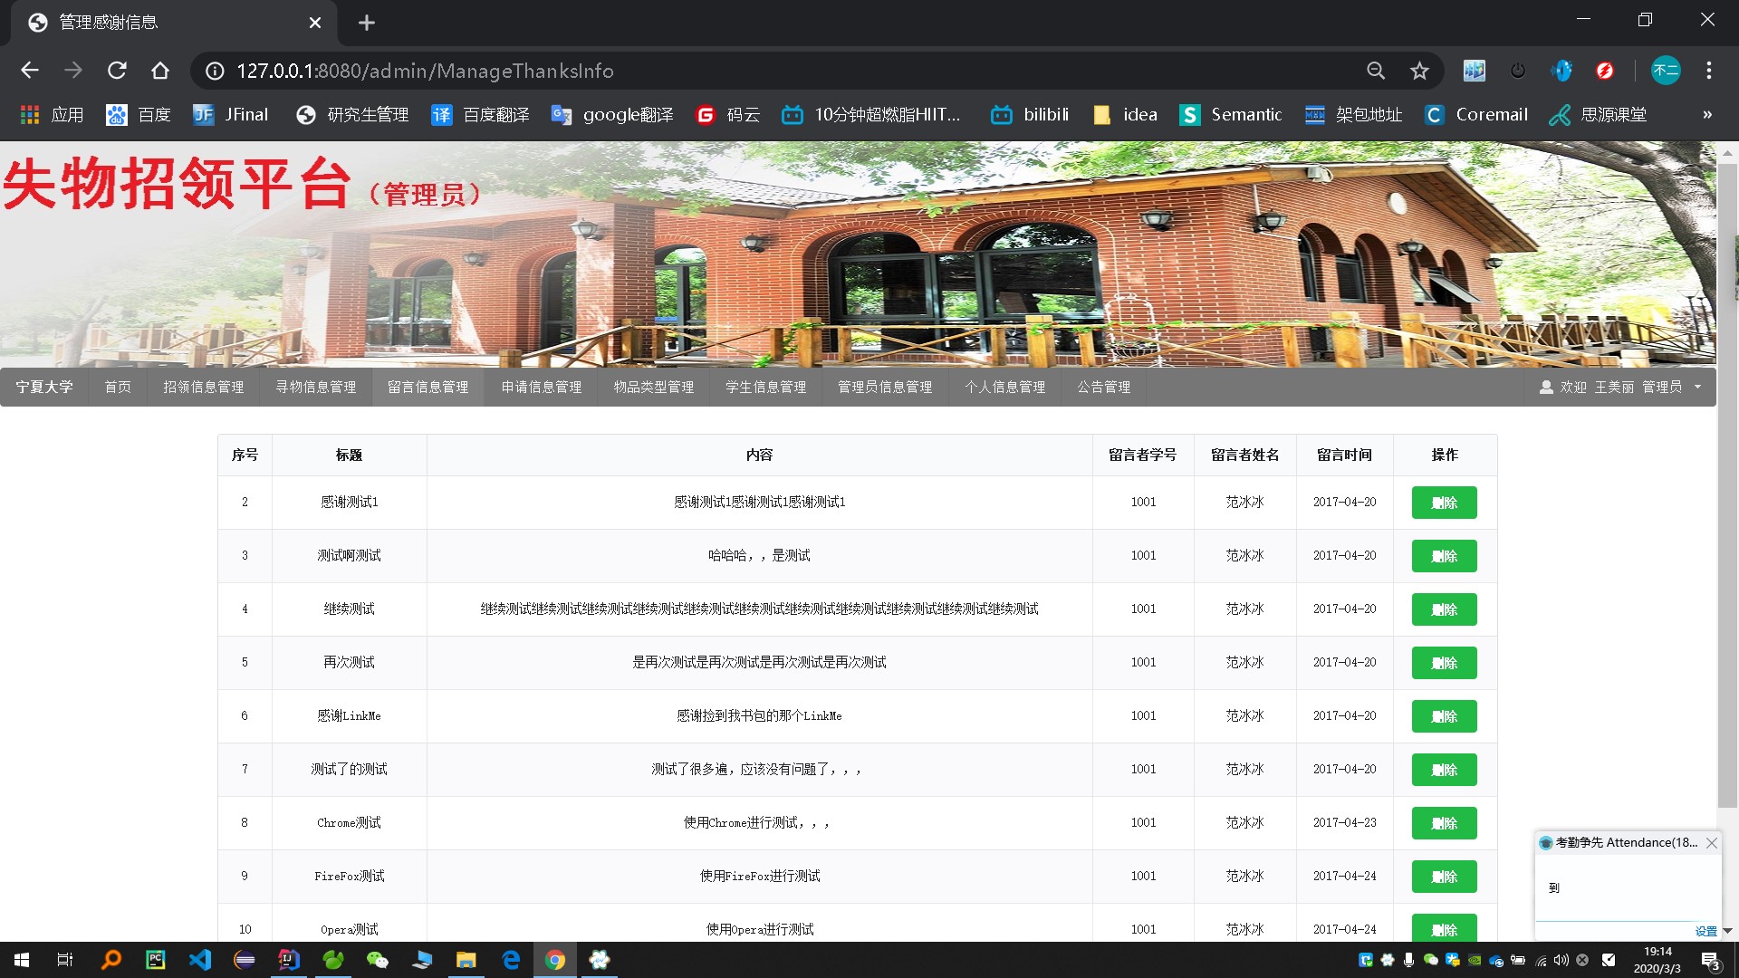Delete the 感谢测试1 message row
Viewport: 1739px width, 978px height.
coord(1444,503)
